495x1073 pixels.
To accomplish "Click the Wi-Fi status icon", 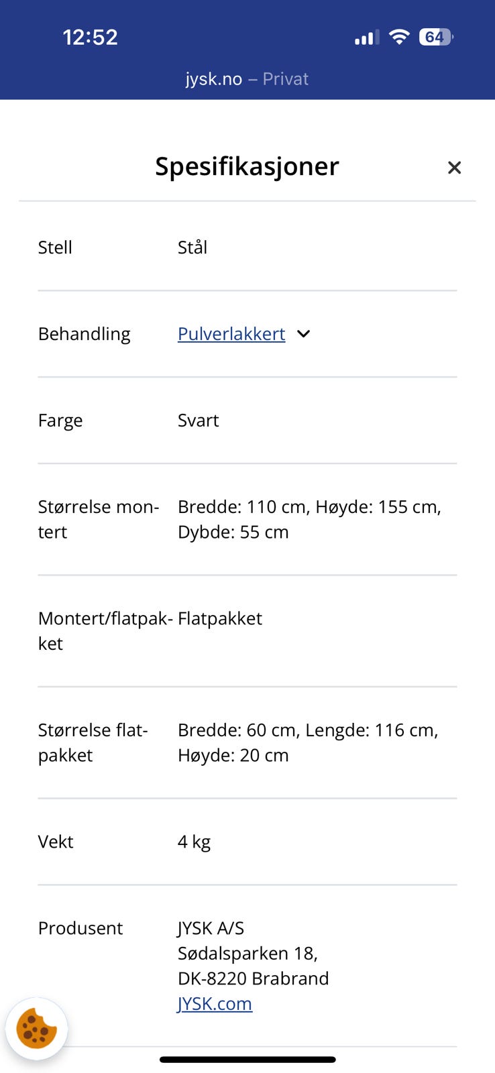I will coord(398,37).
